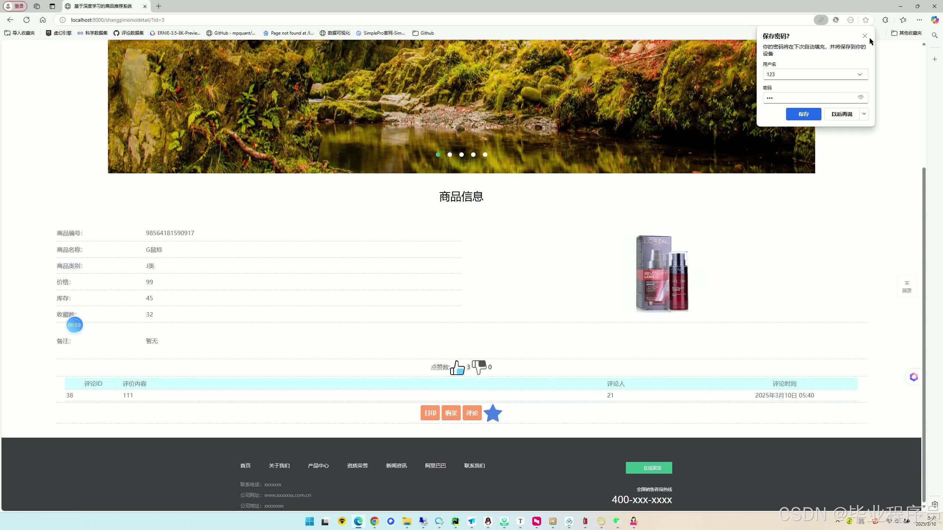This screenshot has height=530, width=943.
Task: Open the Github bookmarks folder
Action: pos(423,33)
